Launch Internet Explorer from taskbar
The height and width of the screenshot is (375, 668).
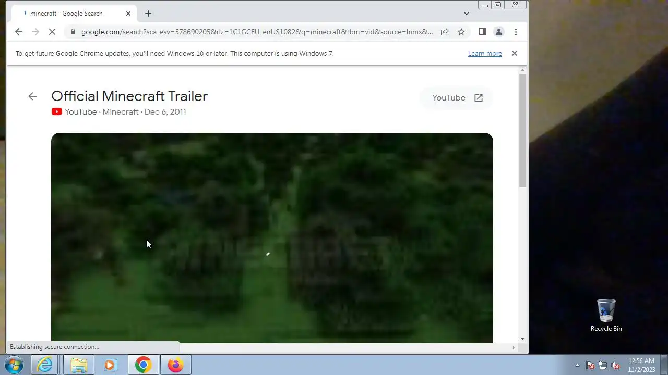tap(45, 365)
